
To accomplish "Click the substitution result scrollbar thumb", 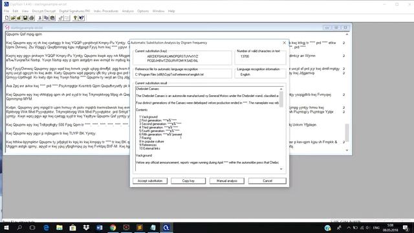I will [x=281, y=99].
